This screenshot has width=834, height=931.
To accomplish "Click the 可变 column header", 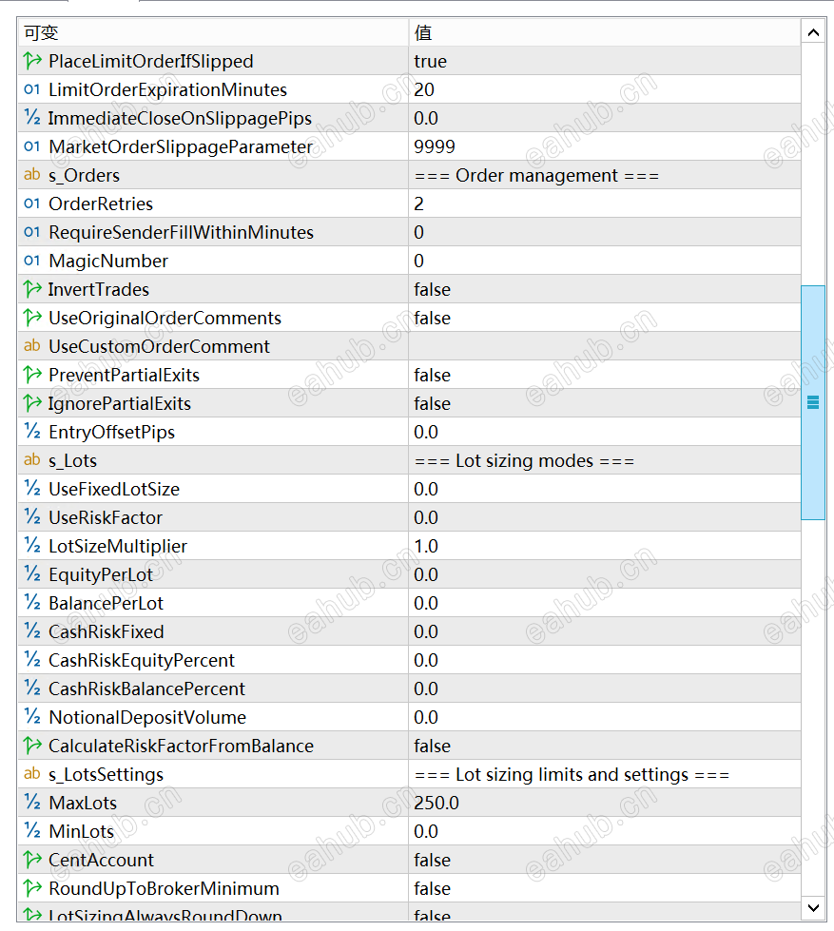I will tap(213, 32).
